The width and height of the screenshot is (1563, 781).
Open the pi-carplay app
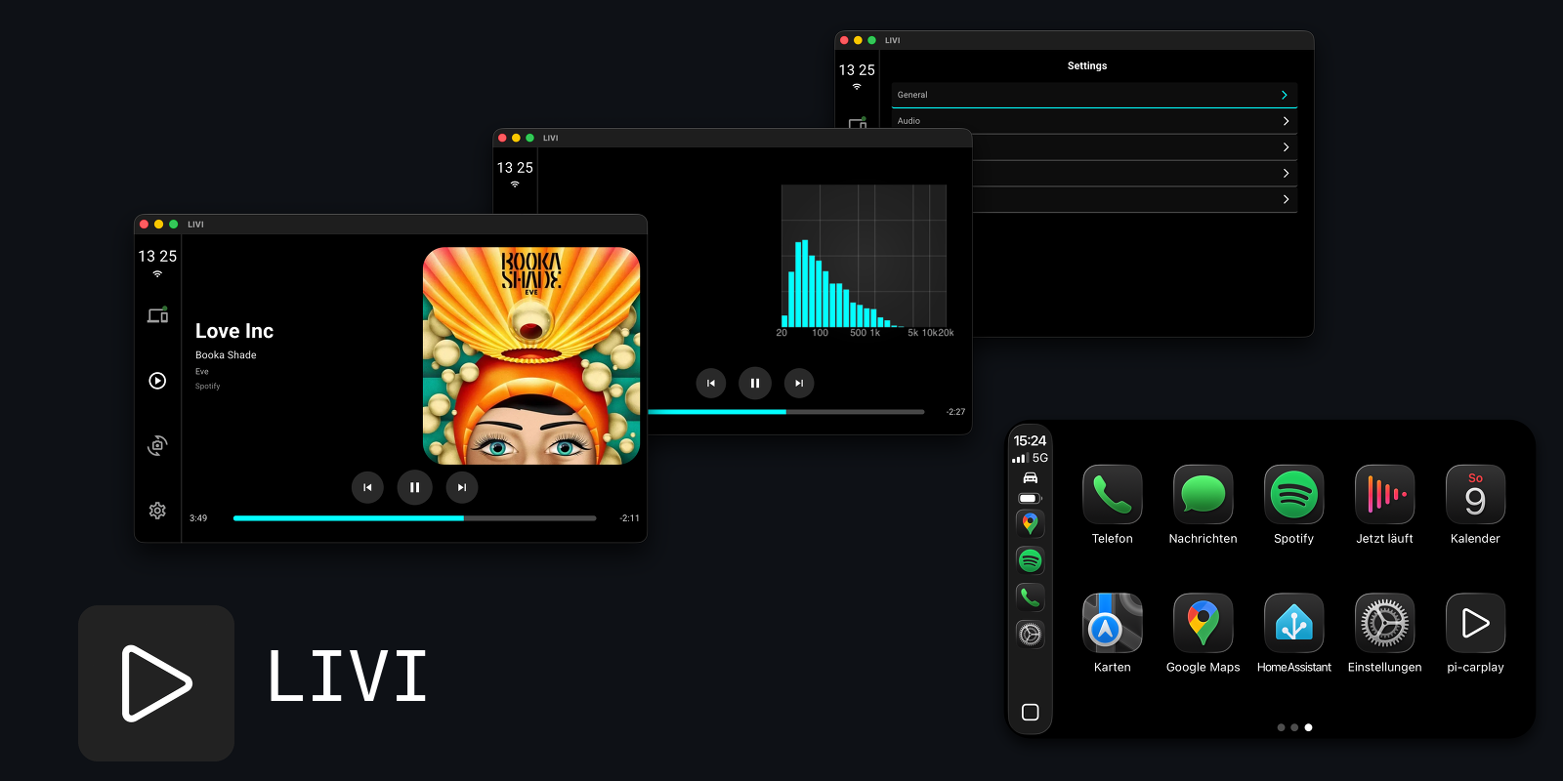coord(1475,624)
